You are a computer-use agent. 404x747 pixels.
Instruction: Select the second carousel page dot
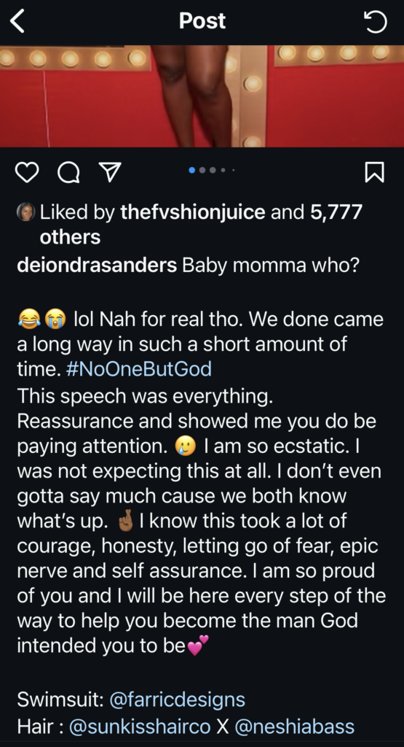click(x=202, y=170)
